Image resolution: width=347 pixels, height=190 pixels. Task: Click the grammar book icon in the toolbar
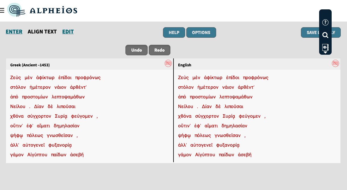325,47
